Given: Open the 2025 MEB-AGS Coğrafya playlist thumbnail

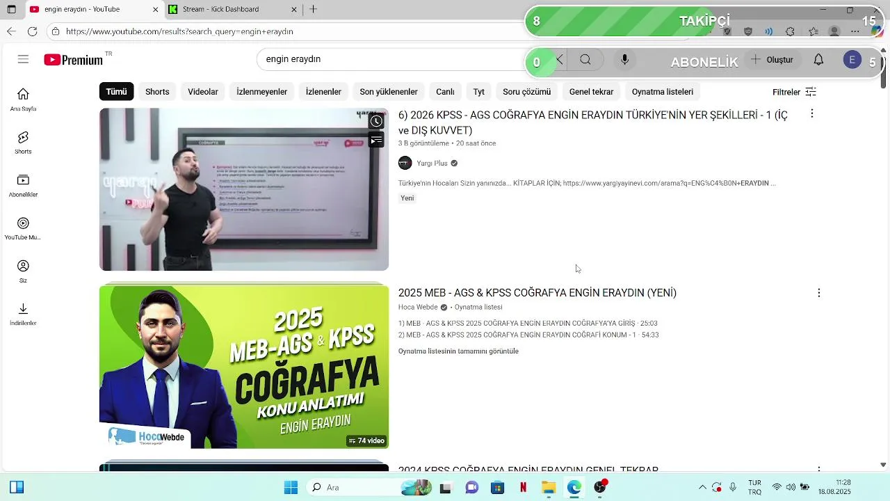Looking at the screenshot, I should pos(244,367).
